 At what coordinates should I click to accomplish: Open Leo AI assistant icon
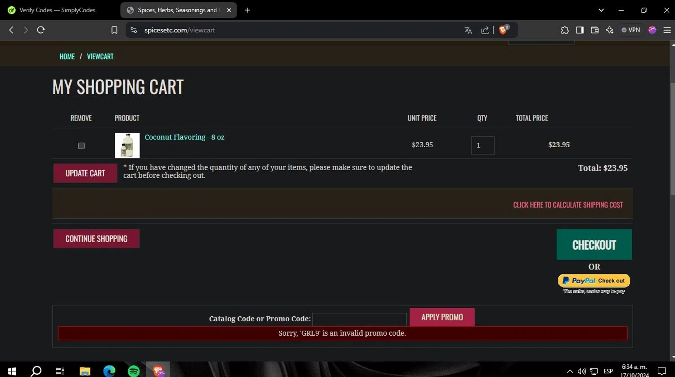(610, 30)
